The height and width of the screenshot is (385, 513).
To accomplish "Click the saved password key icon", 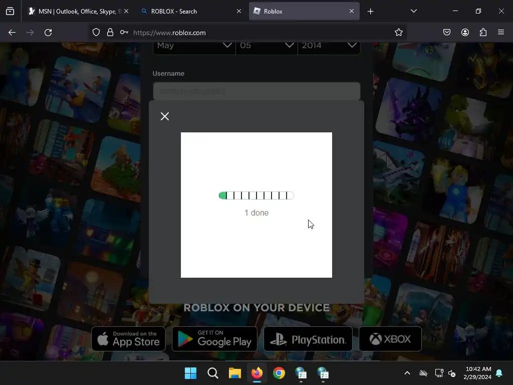I will (x=124, y=33).
